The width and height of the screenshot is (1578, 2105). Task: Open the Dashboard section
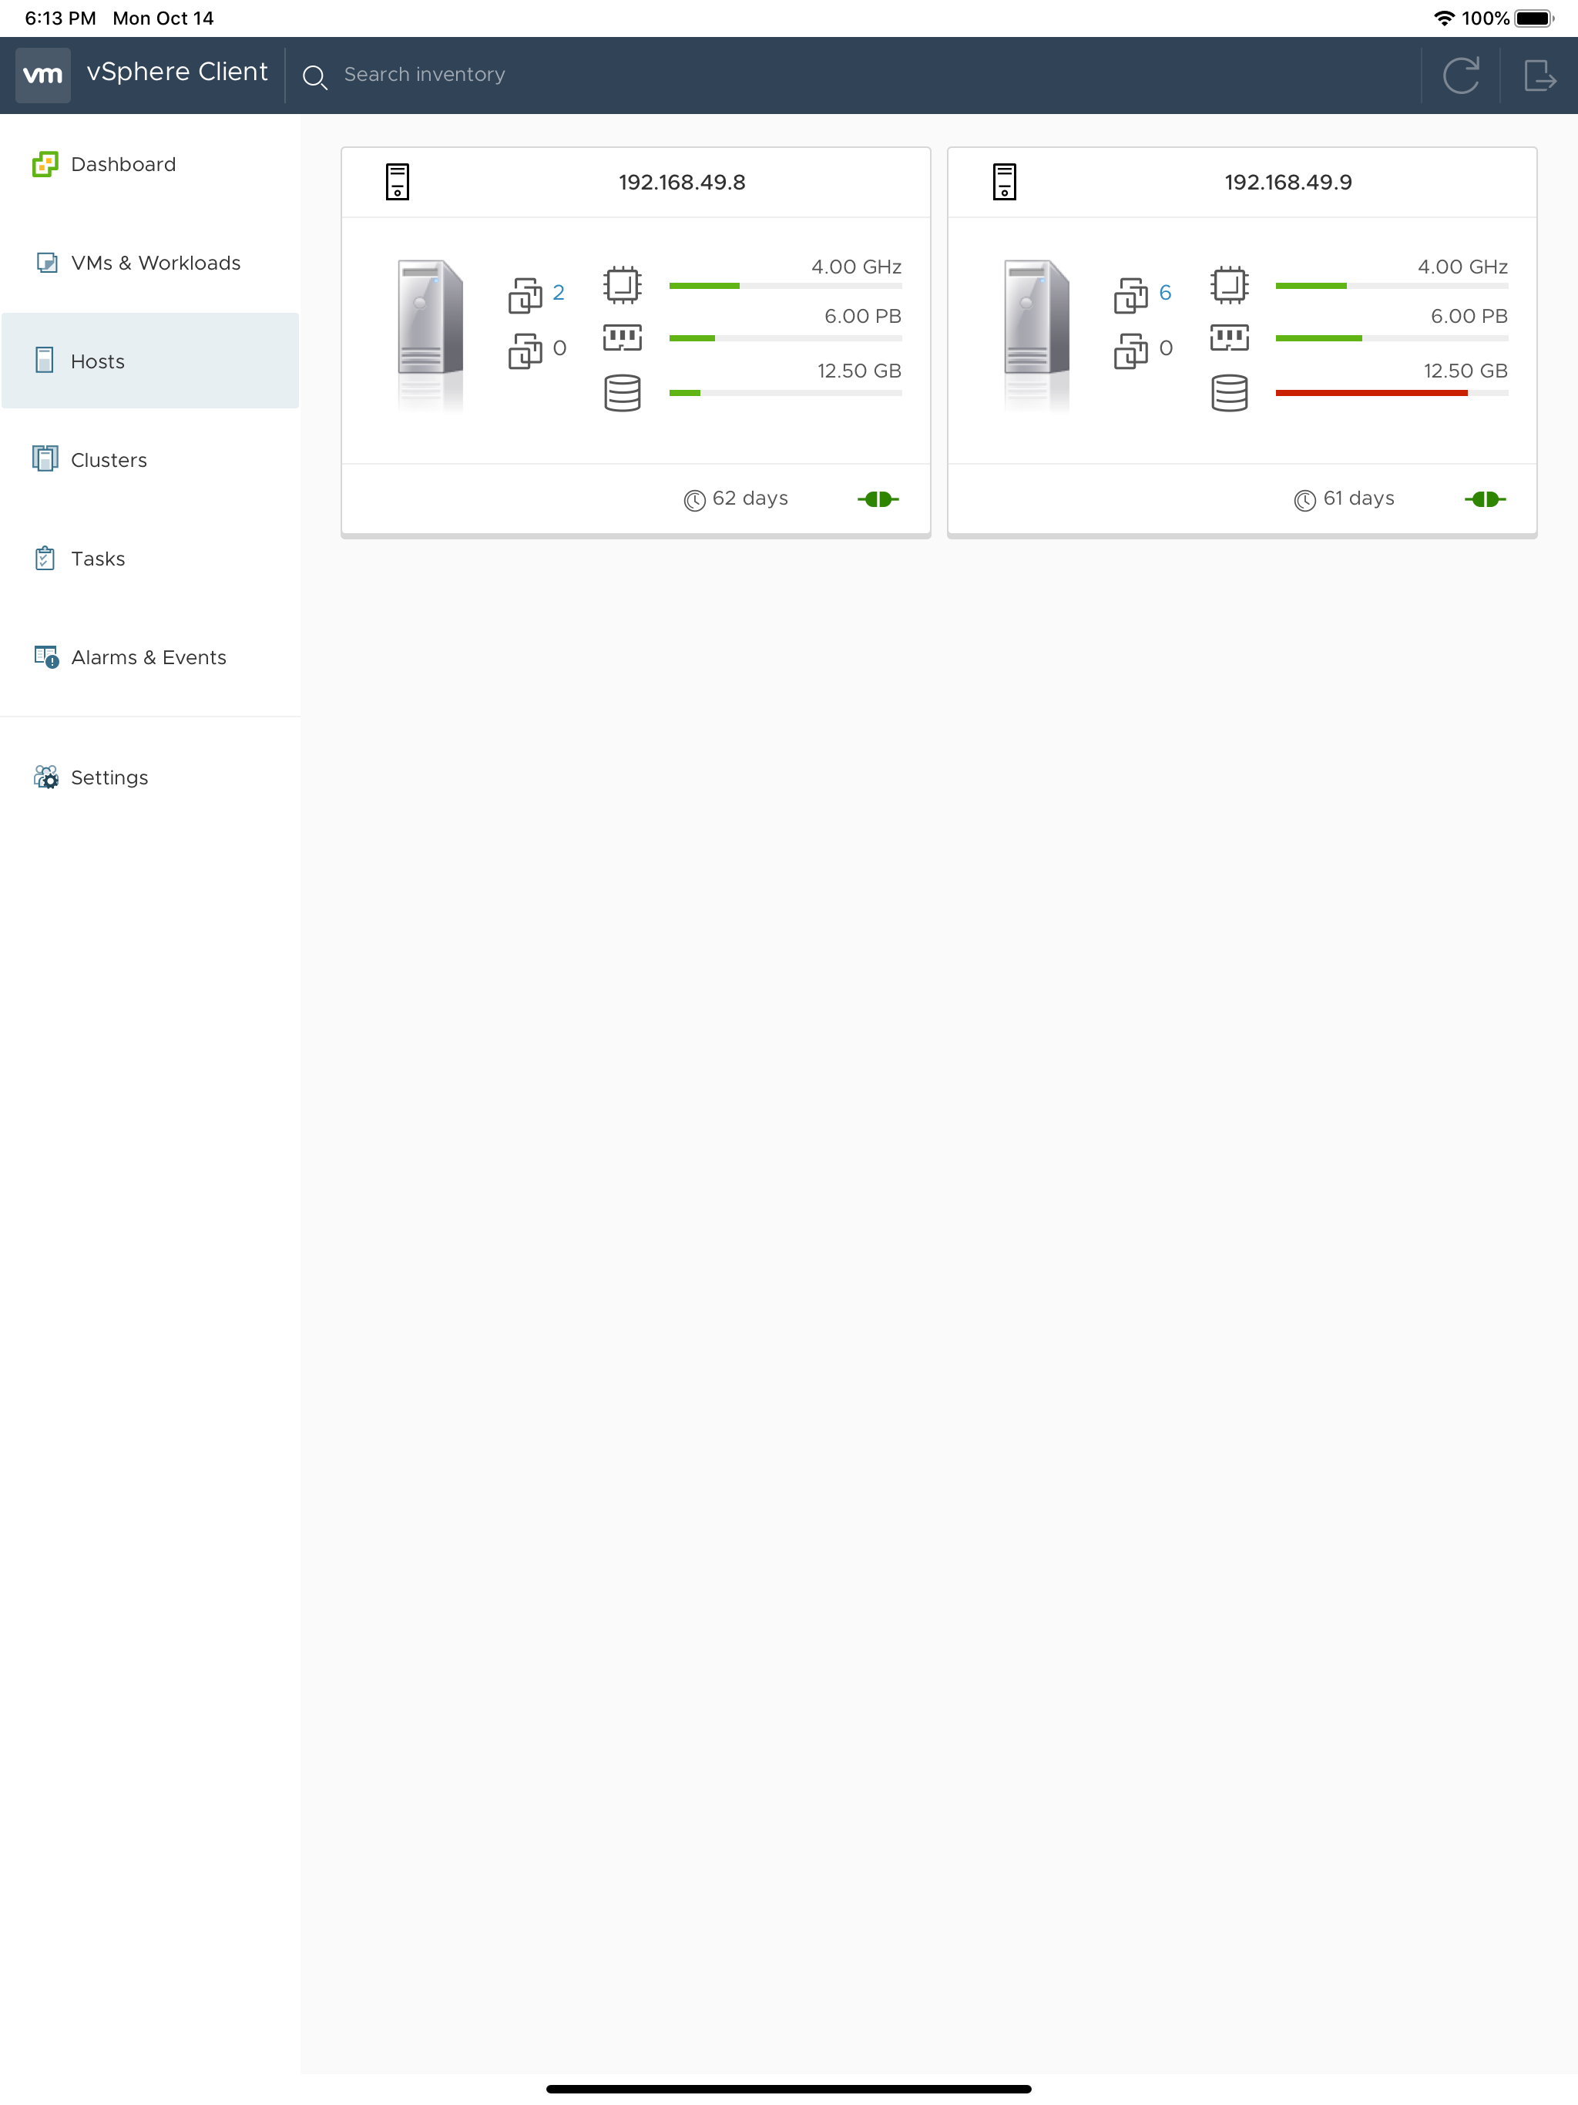(x=123, y=165)
